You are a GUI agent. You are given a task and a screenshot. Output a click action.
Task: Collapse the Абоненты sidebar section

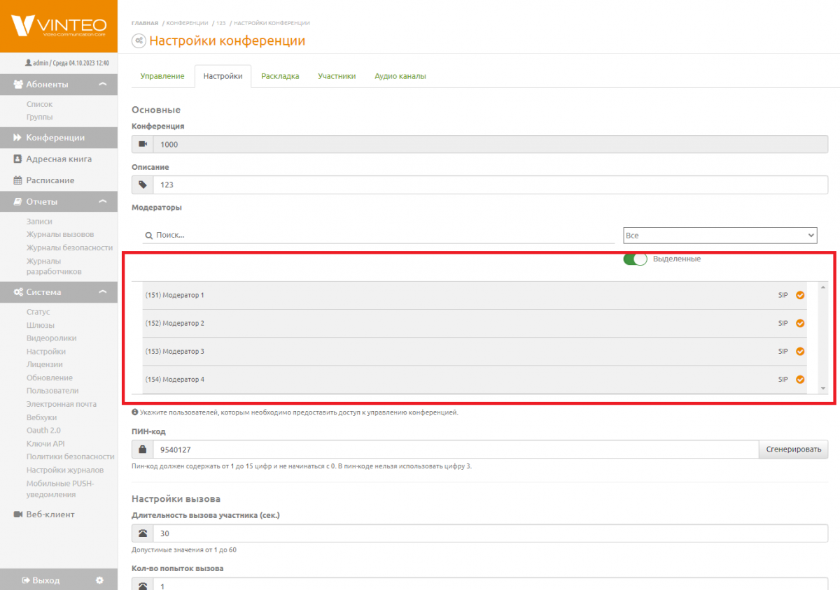pyautogui.click(x=103, y=85)
